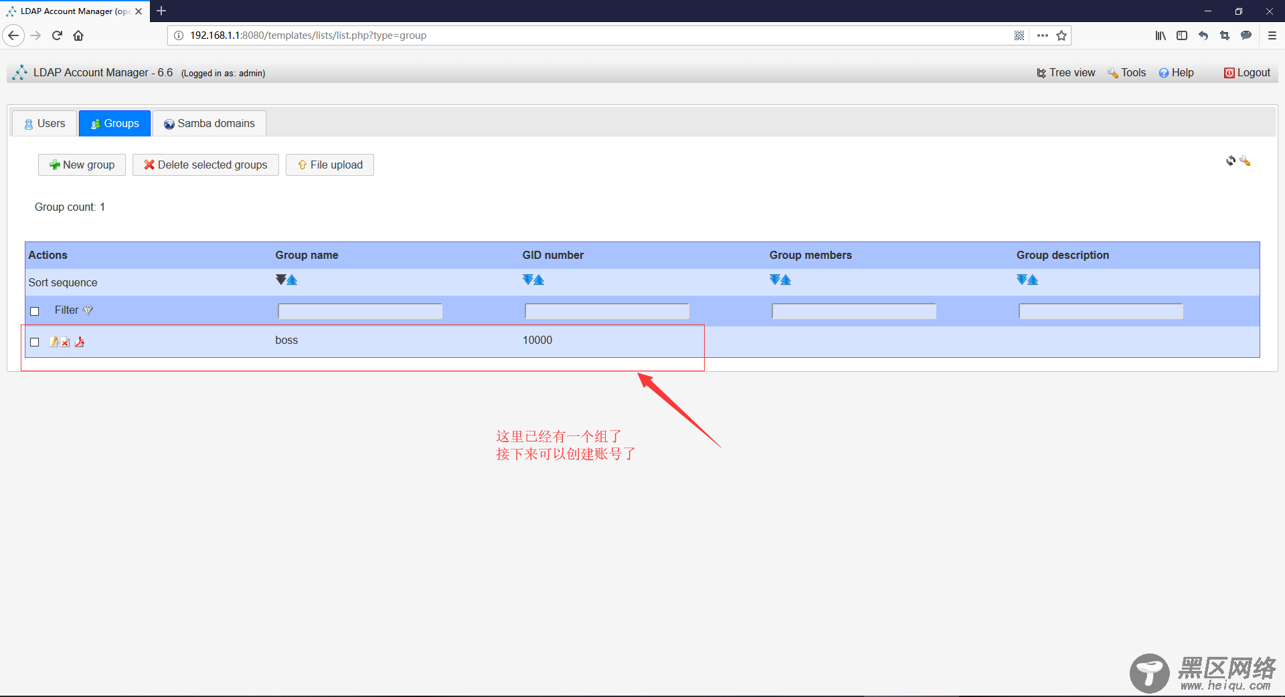Open page actions three-dots menu

tap(1043, 35)
